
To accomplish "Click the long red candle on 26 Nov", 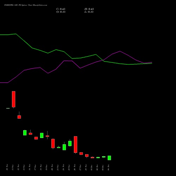I will click(x=76, y=144).
